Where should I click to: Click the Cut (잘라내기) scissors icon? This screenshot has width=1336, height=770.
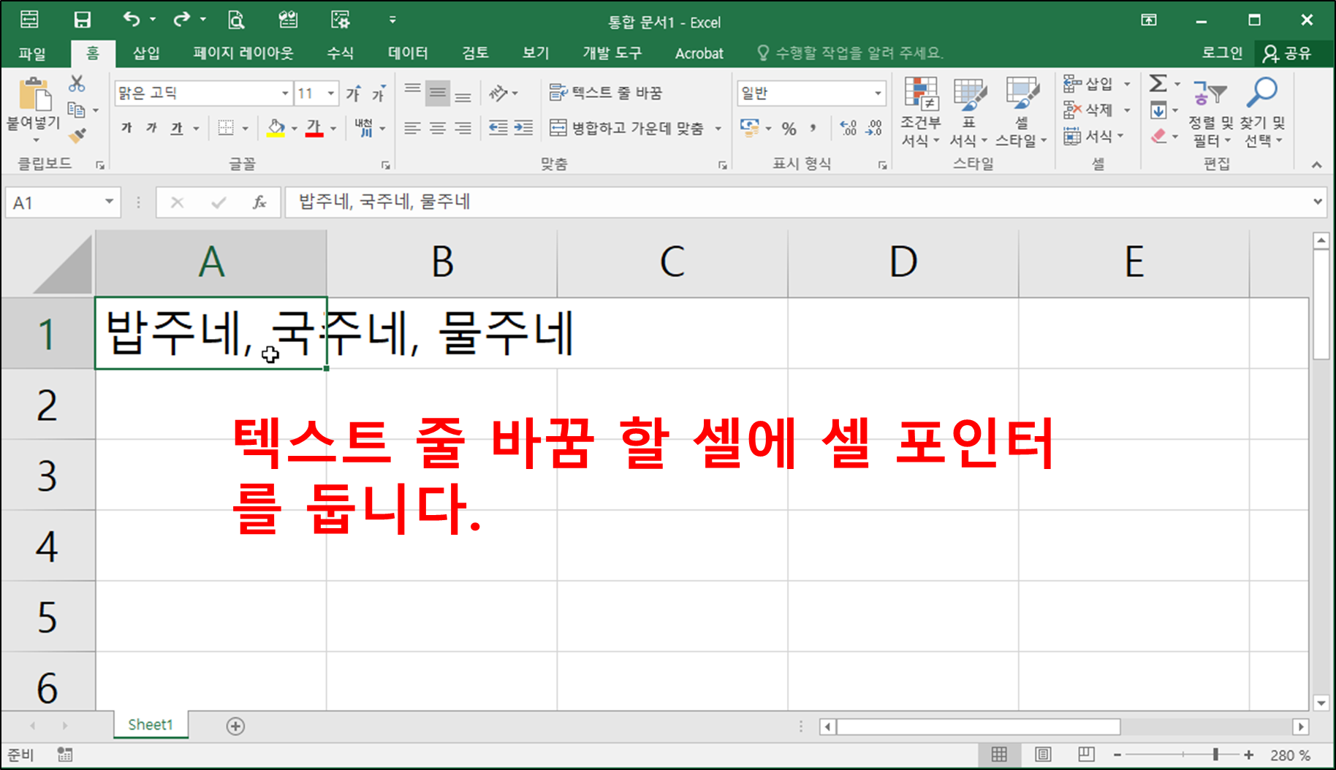click(x=78, y=83)
